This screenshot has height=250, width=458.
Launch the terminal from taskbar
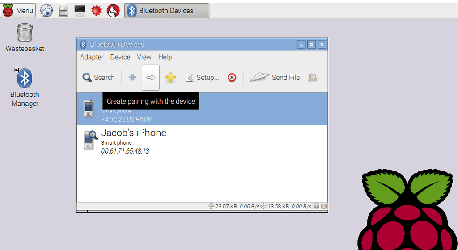(80, 11)
